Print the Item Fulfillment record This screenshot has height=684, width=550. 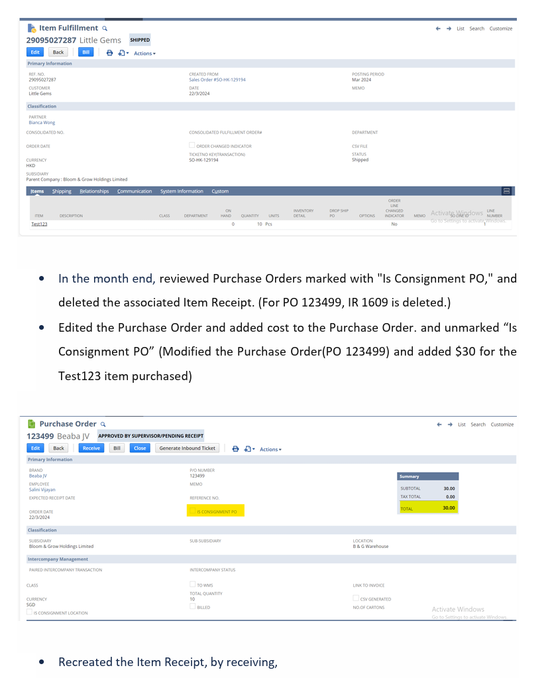[109, 53]
